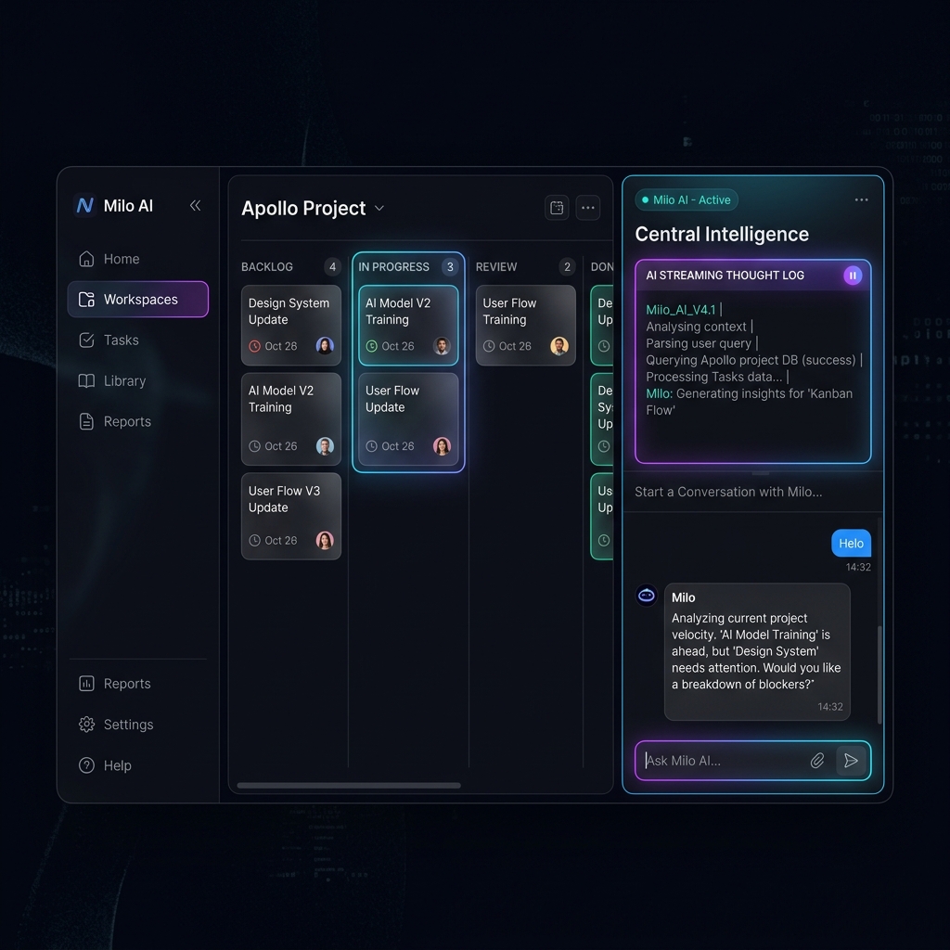Click the paperclip attachment icon
This screenshot has height=950, width=950.
point(817,761)
